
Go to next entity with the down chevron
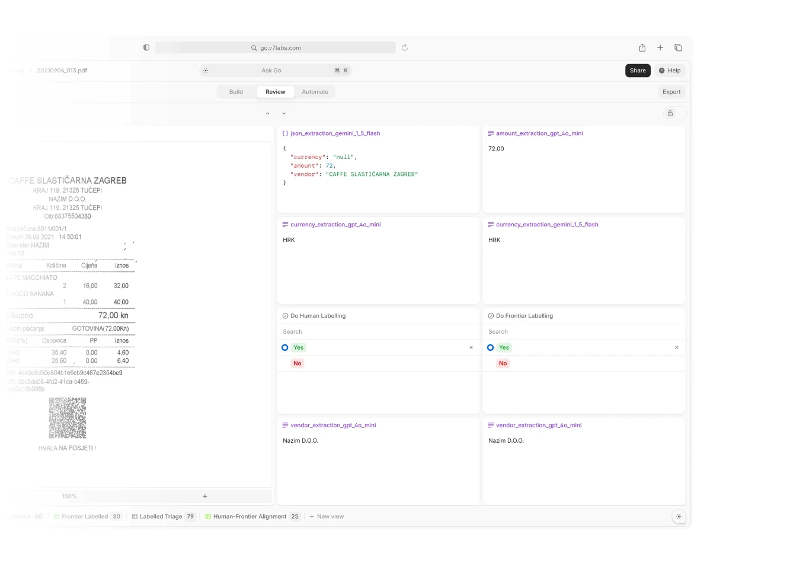tap(284, 113)
